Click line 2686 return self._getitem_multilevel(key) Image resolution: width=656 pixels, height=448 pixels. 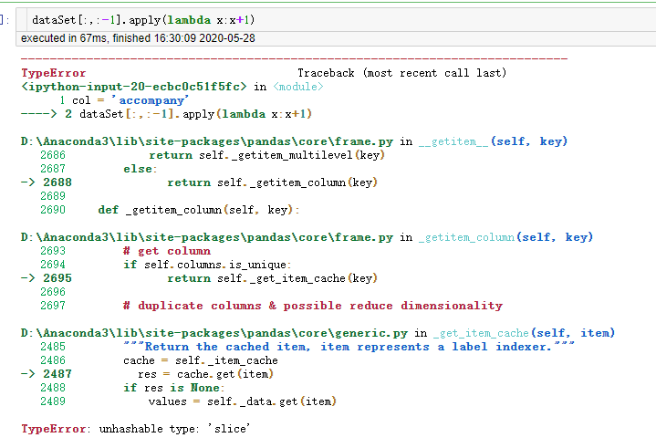[x=213, y=155]
